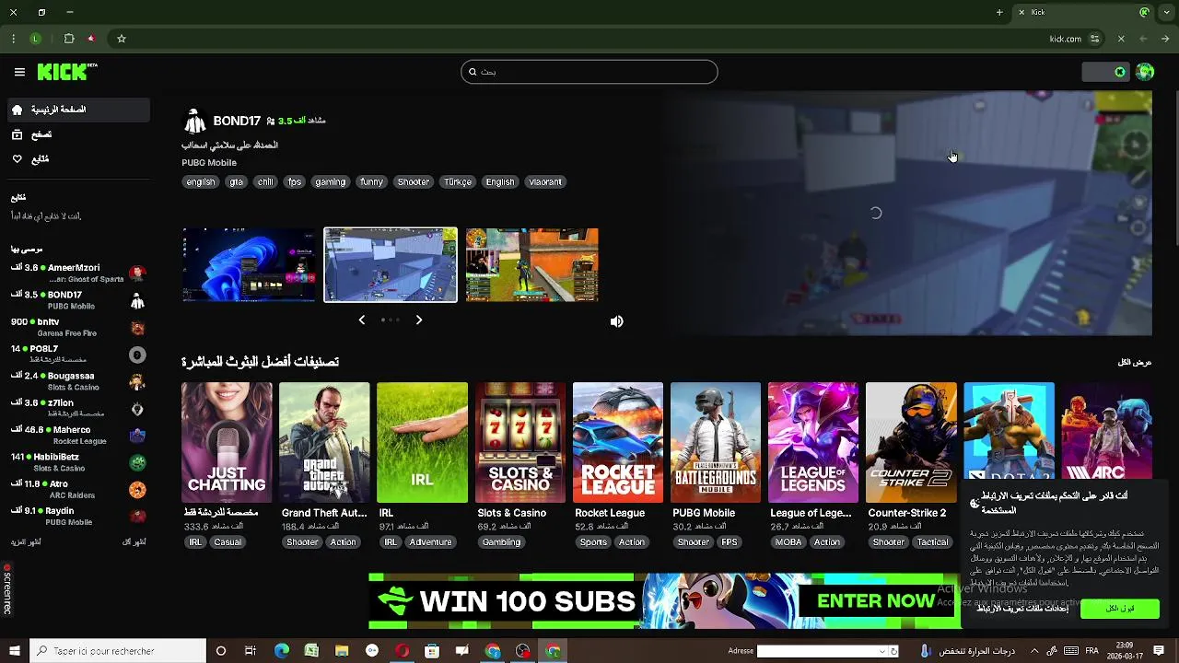Launch Microsoft Edge from the taskbar
Image resolution: width=1179 pixels, height=663 pixels.
tap(282, 651)
